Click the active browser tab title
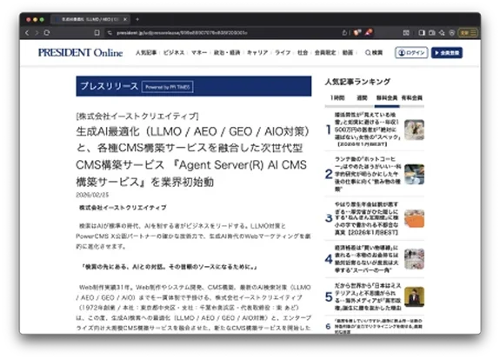 tap(90, 19)
